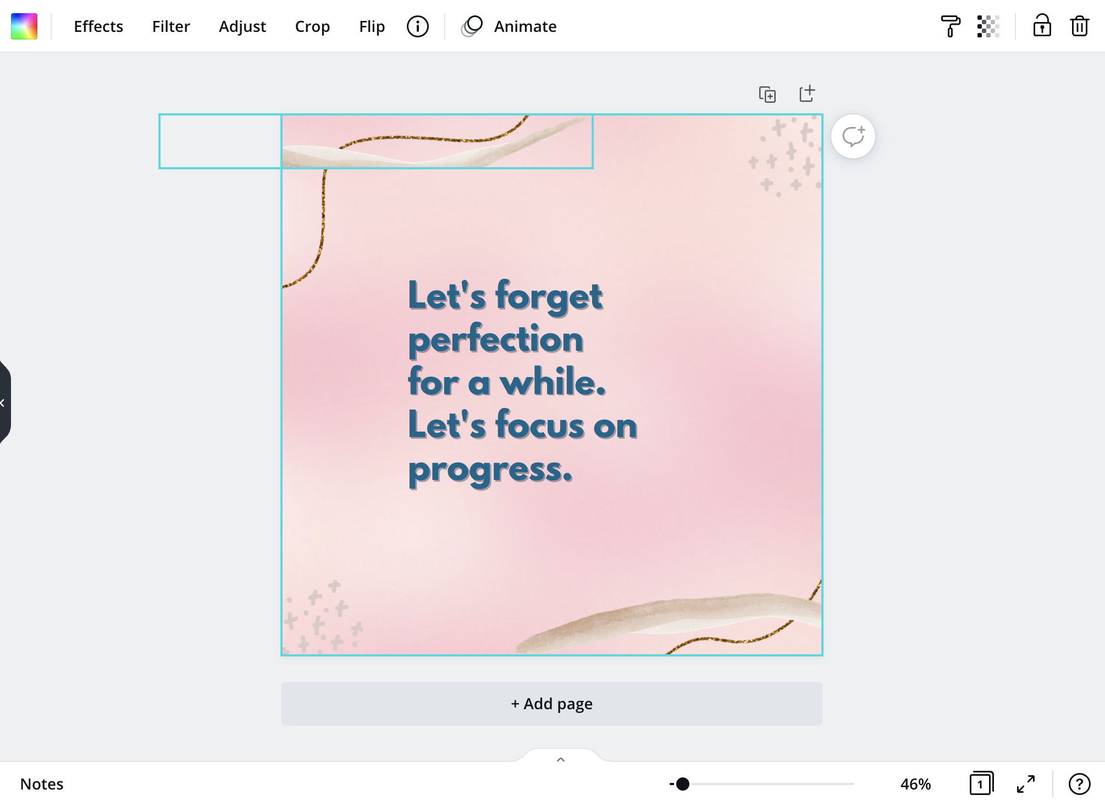Open the Effects menu
The width and height of the screenshot is (1105, 806).
98,26
